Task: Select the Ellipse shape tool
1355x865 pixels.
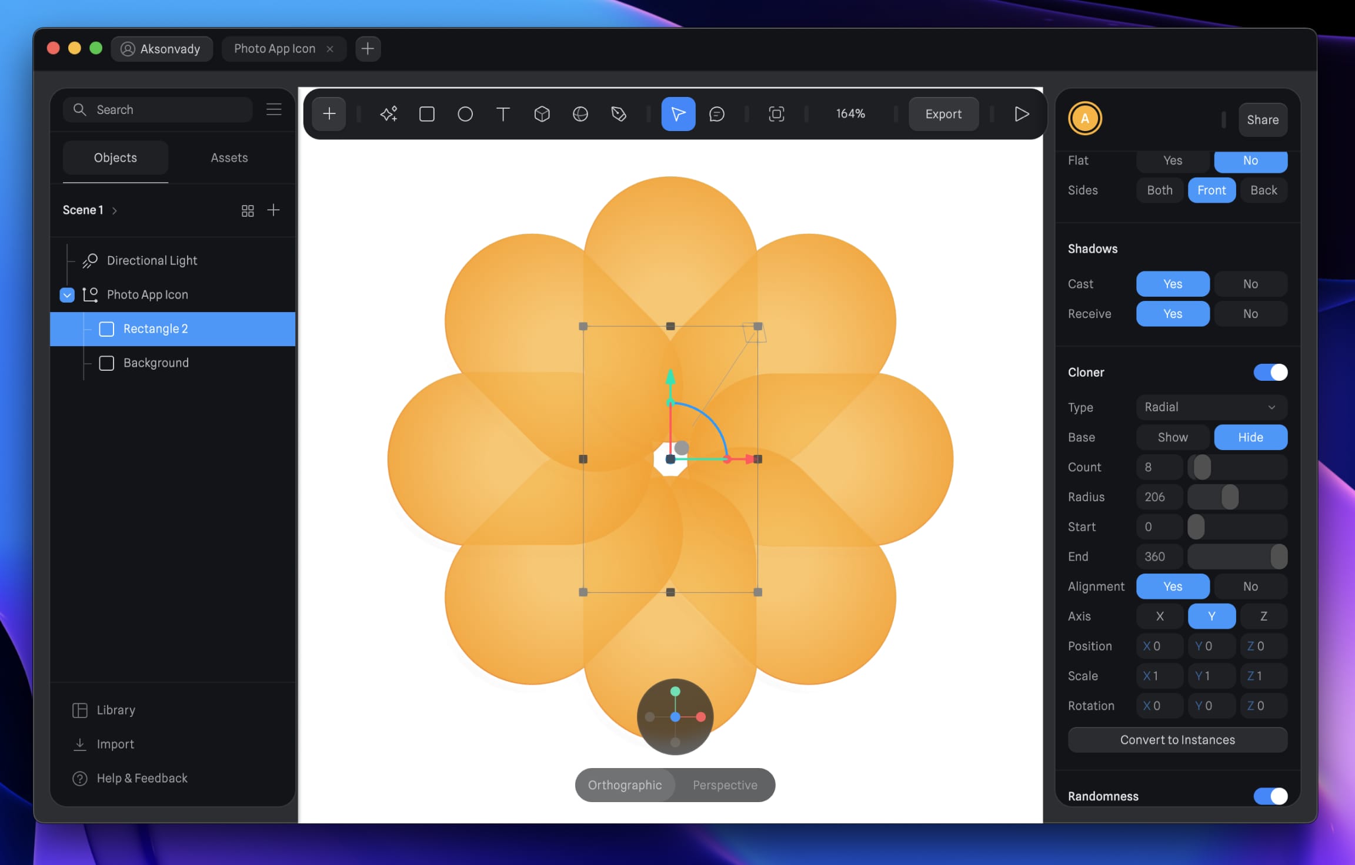Action: pos(465,114)
